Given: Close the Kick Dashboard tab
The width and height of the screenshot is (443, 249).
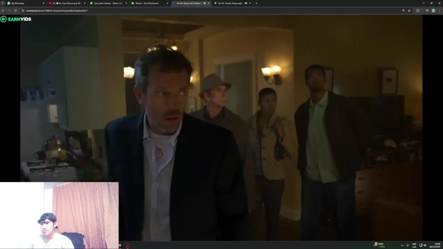Looking at the screenshot, I should click(168, 3).
